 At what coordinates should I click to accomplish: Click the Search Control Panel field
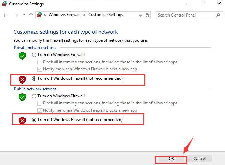point(185,15)
